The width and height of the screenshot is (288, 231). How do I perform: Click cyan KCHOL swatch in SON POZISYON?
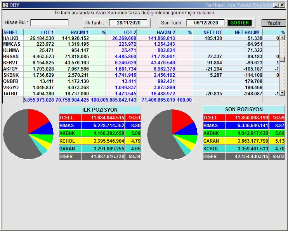point(214,149)
